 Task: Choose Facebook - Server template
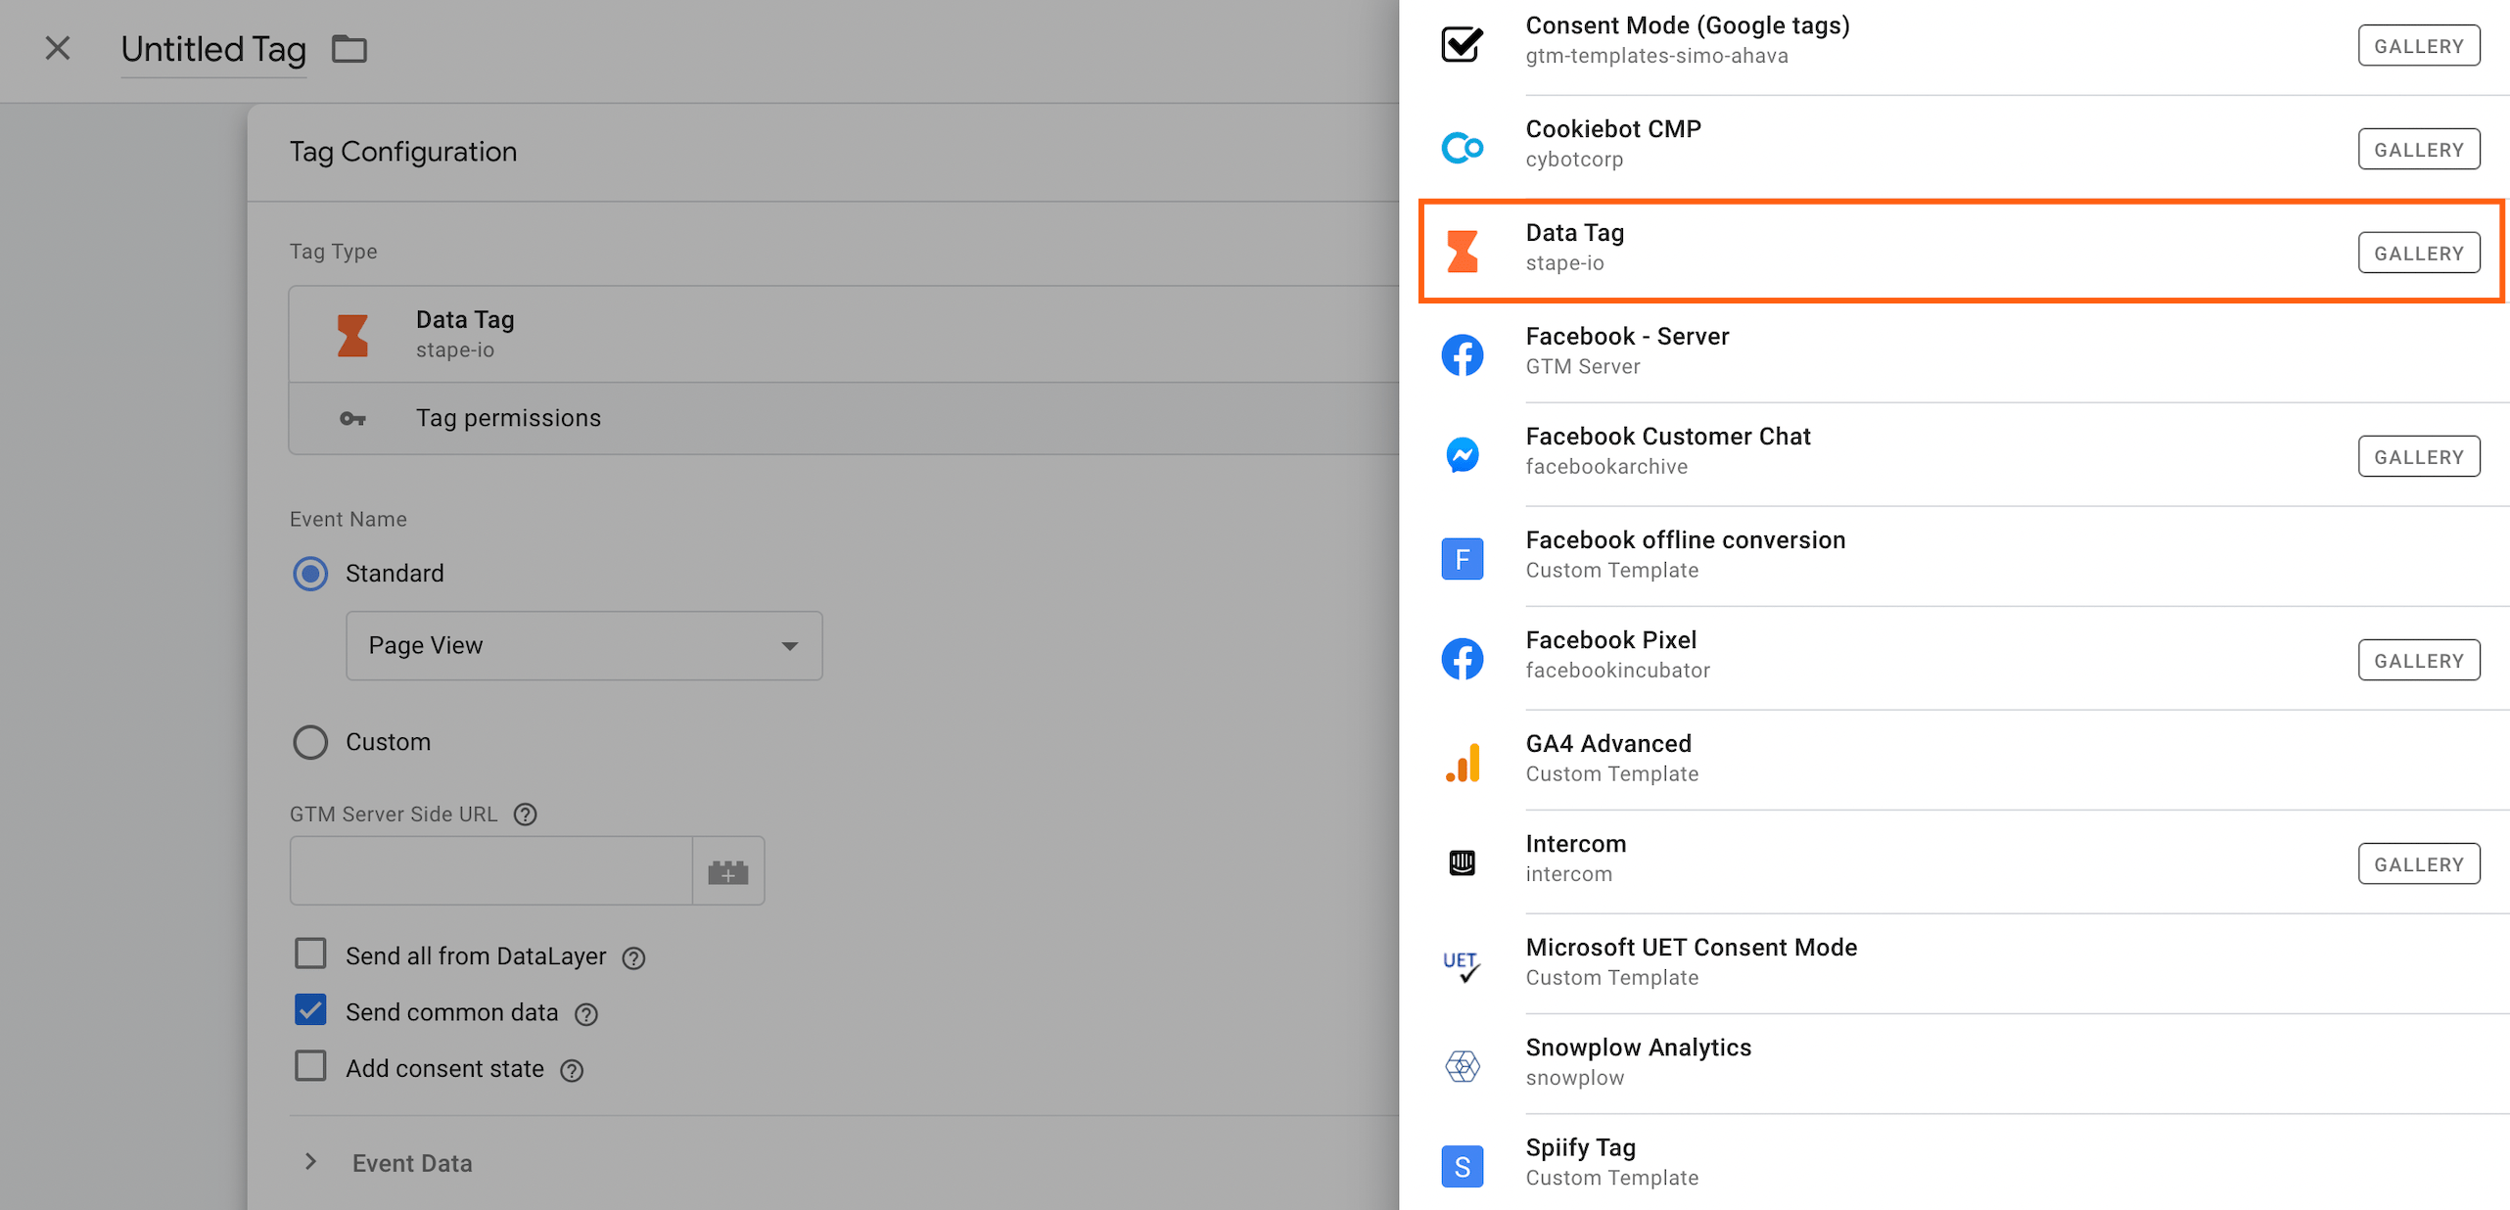[1954, 352]
